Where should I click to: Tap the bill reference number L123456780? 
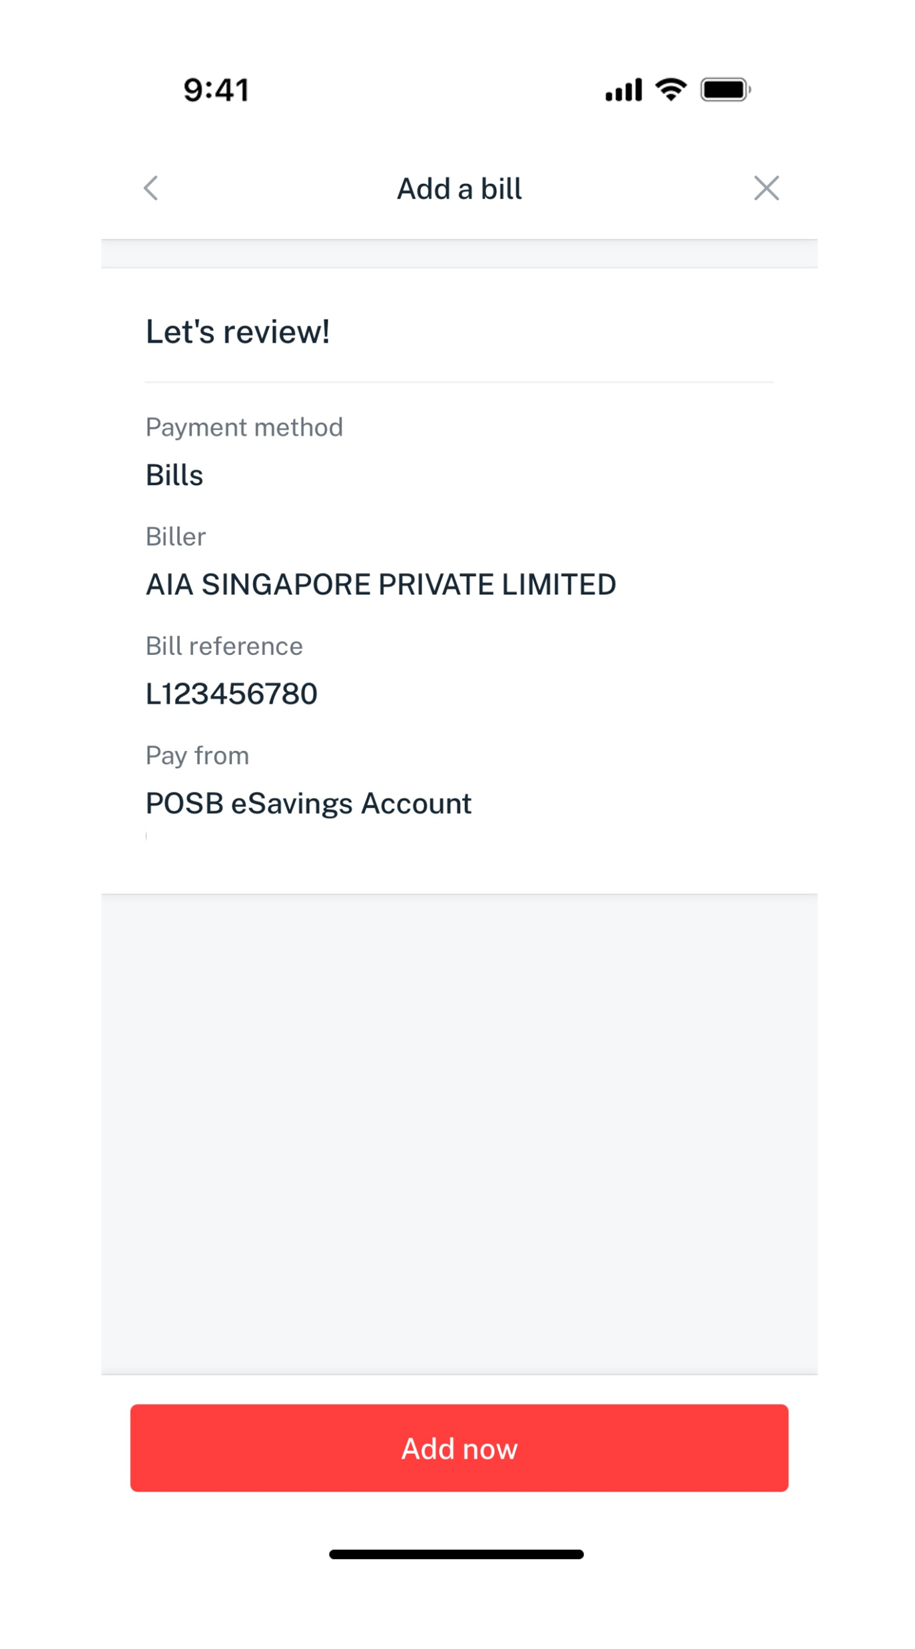pyautogui.click(x=232, y=694)
